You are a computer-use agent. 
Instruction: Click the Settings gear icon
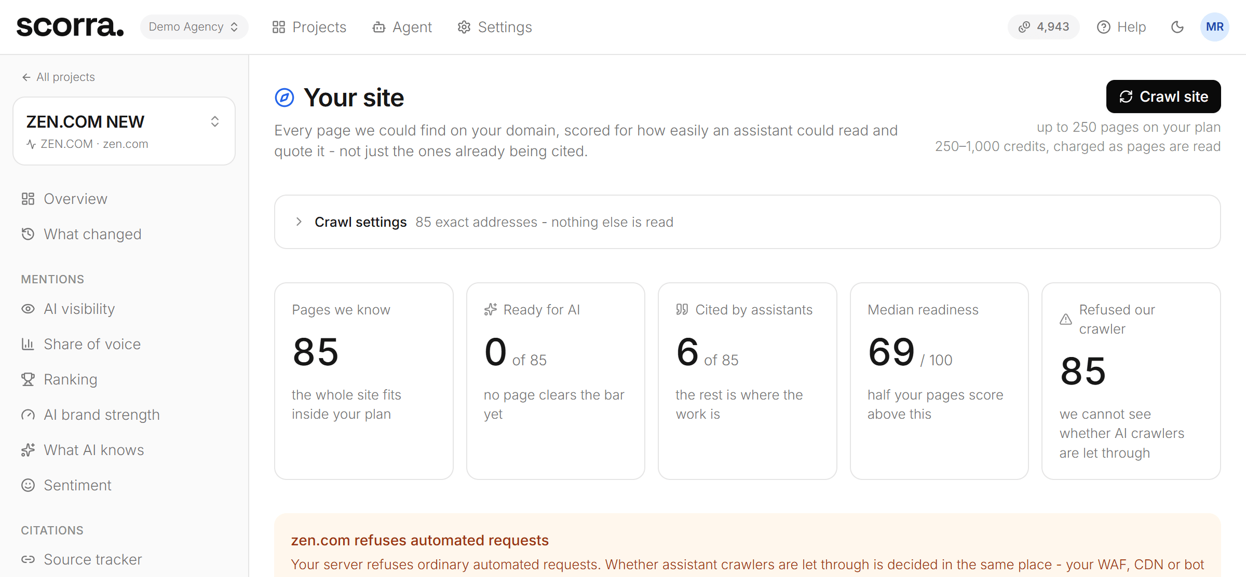[464, 27]
